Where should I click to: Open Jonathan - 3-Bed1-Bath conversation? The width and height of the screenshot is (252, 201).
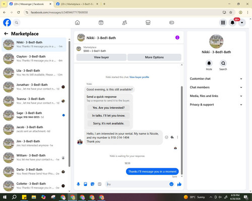tap(34, 87)
